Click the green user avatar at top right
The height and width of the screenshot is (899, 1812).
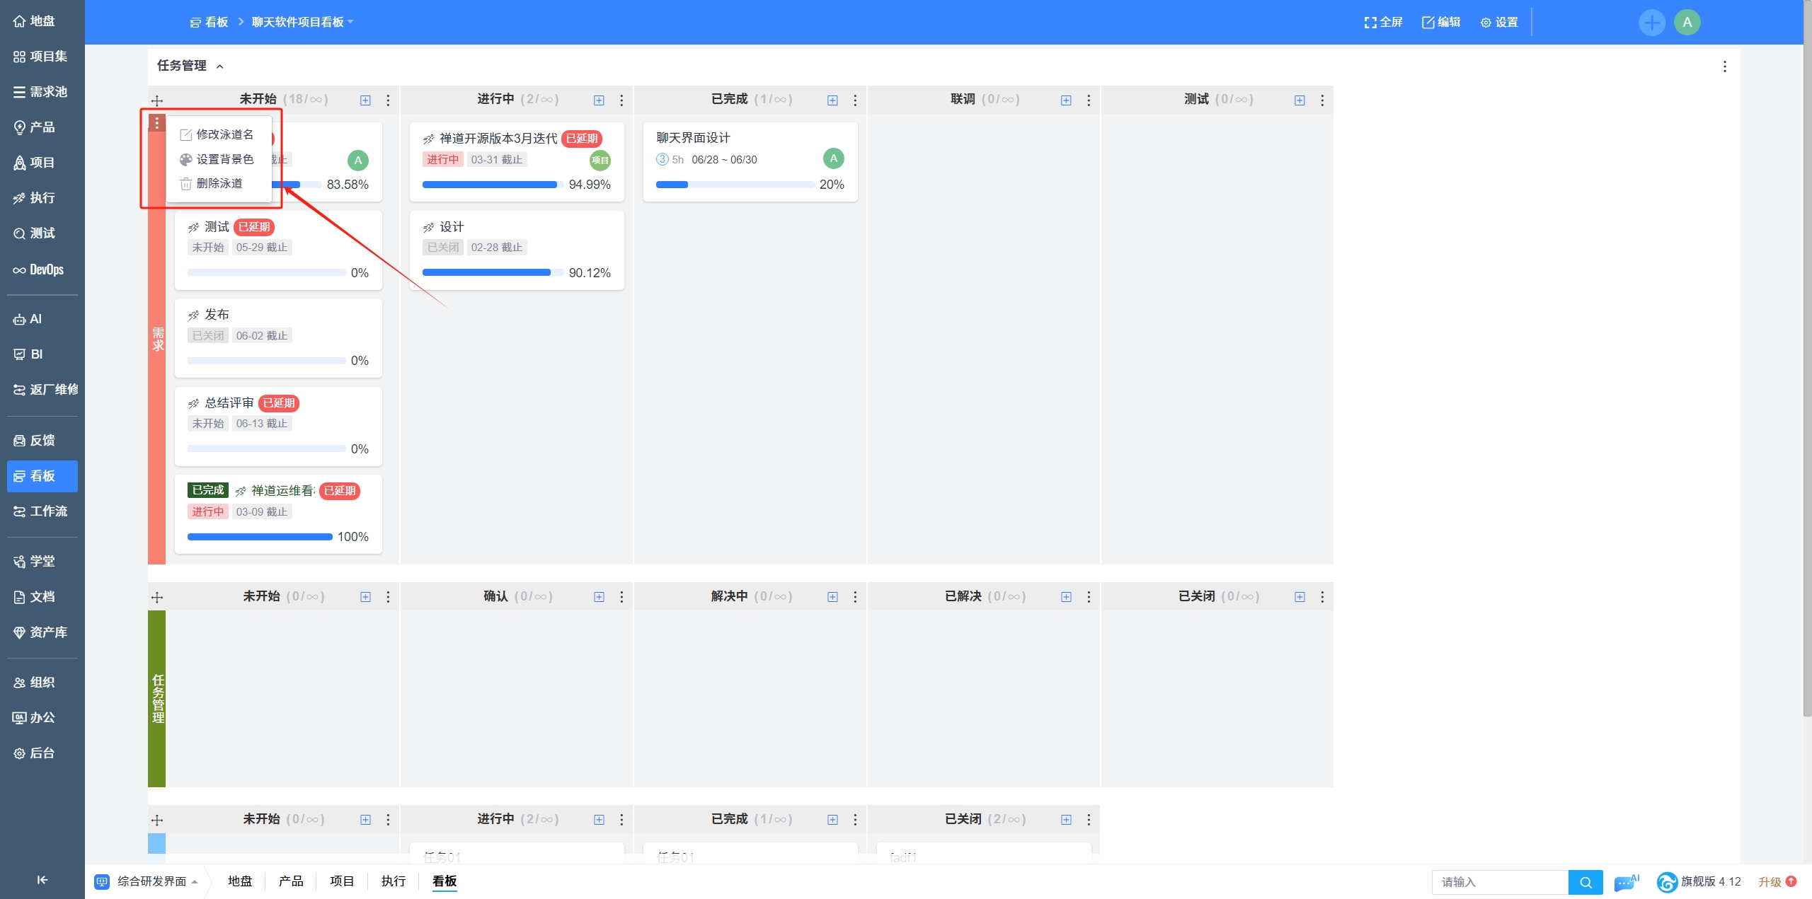[x=1687, y=23]
